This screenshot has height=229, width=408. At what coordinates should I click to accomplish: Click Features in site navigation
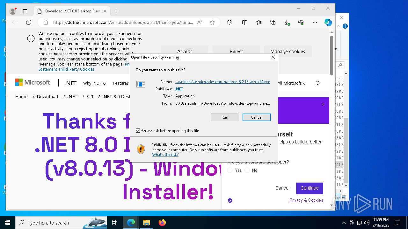(x=121, y=83)
